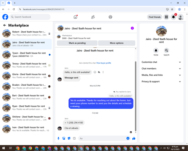Choose a sticker icon in composer
Viewport: 188px width, 151px height.
coord(69,139)
